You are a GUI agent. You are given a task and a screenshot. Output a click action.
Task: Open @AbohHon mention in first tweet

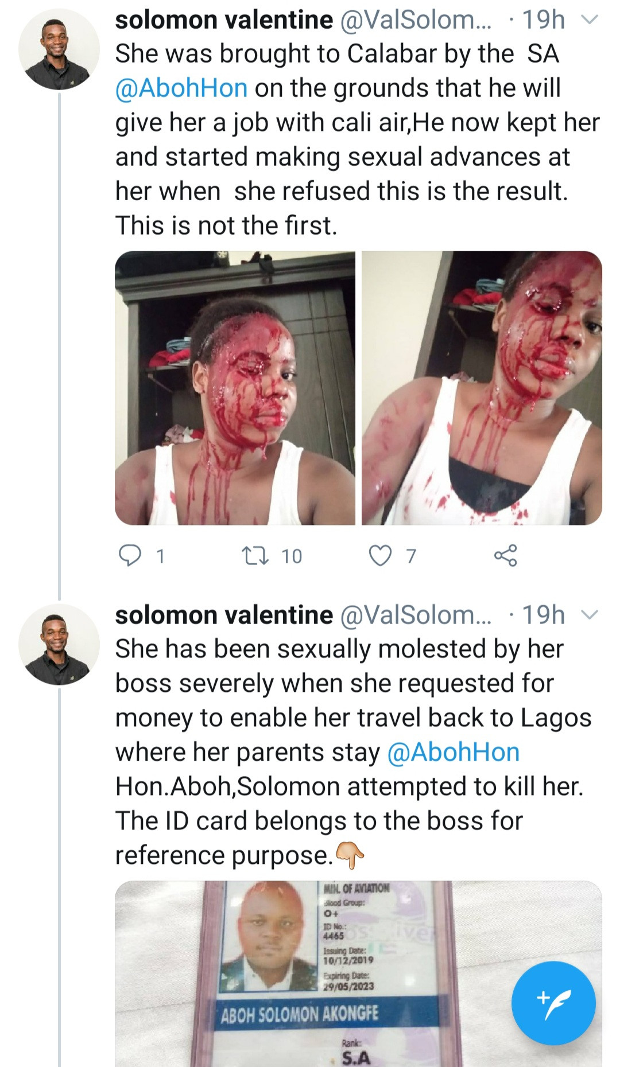181,88
